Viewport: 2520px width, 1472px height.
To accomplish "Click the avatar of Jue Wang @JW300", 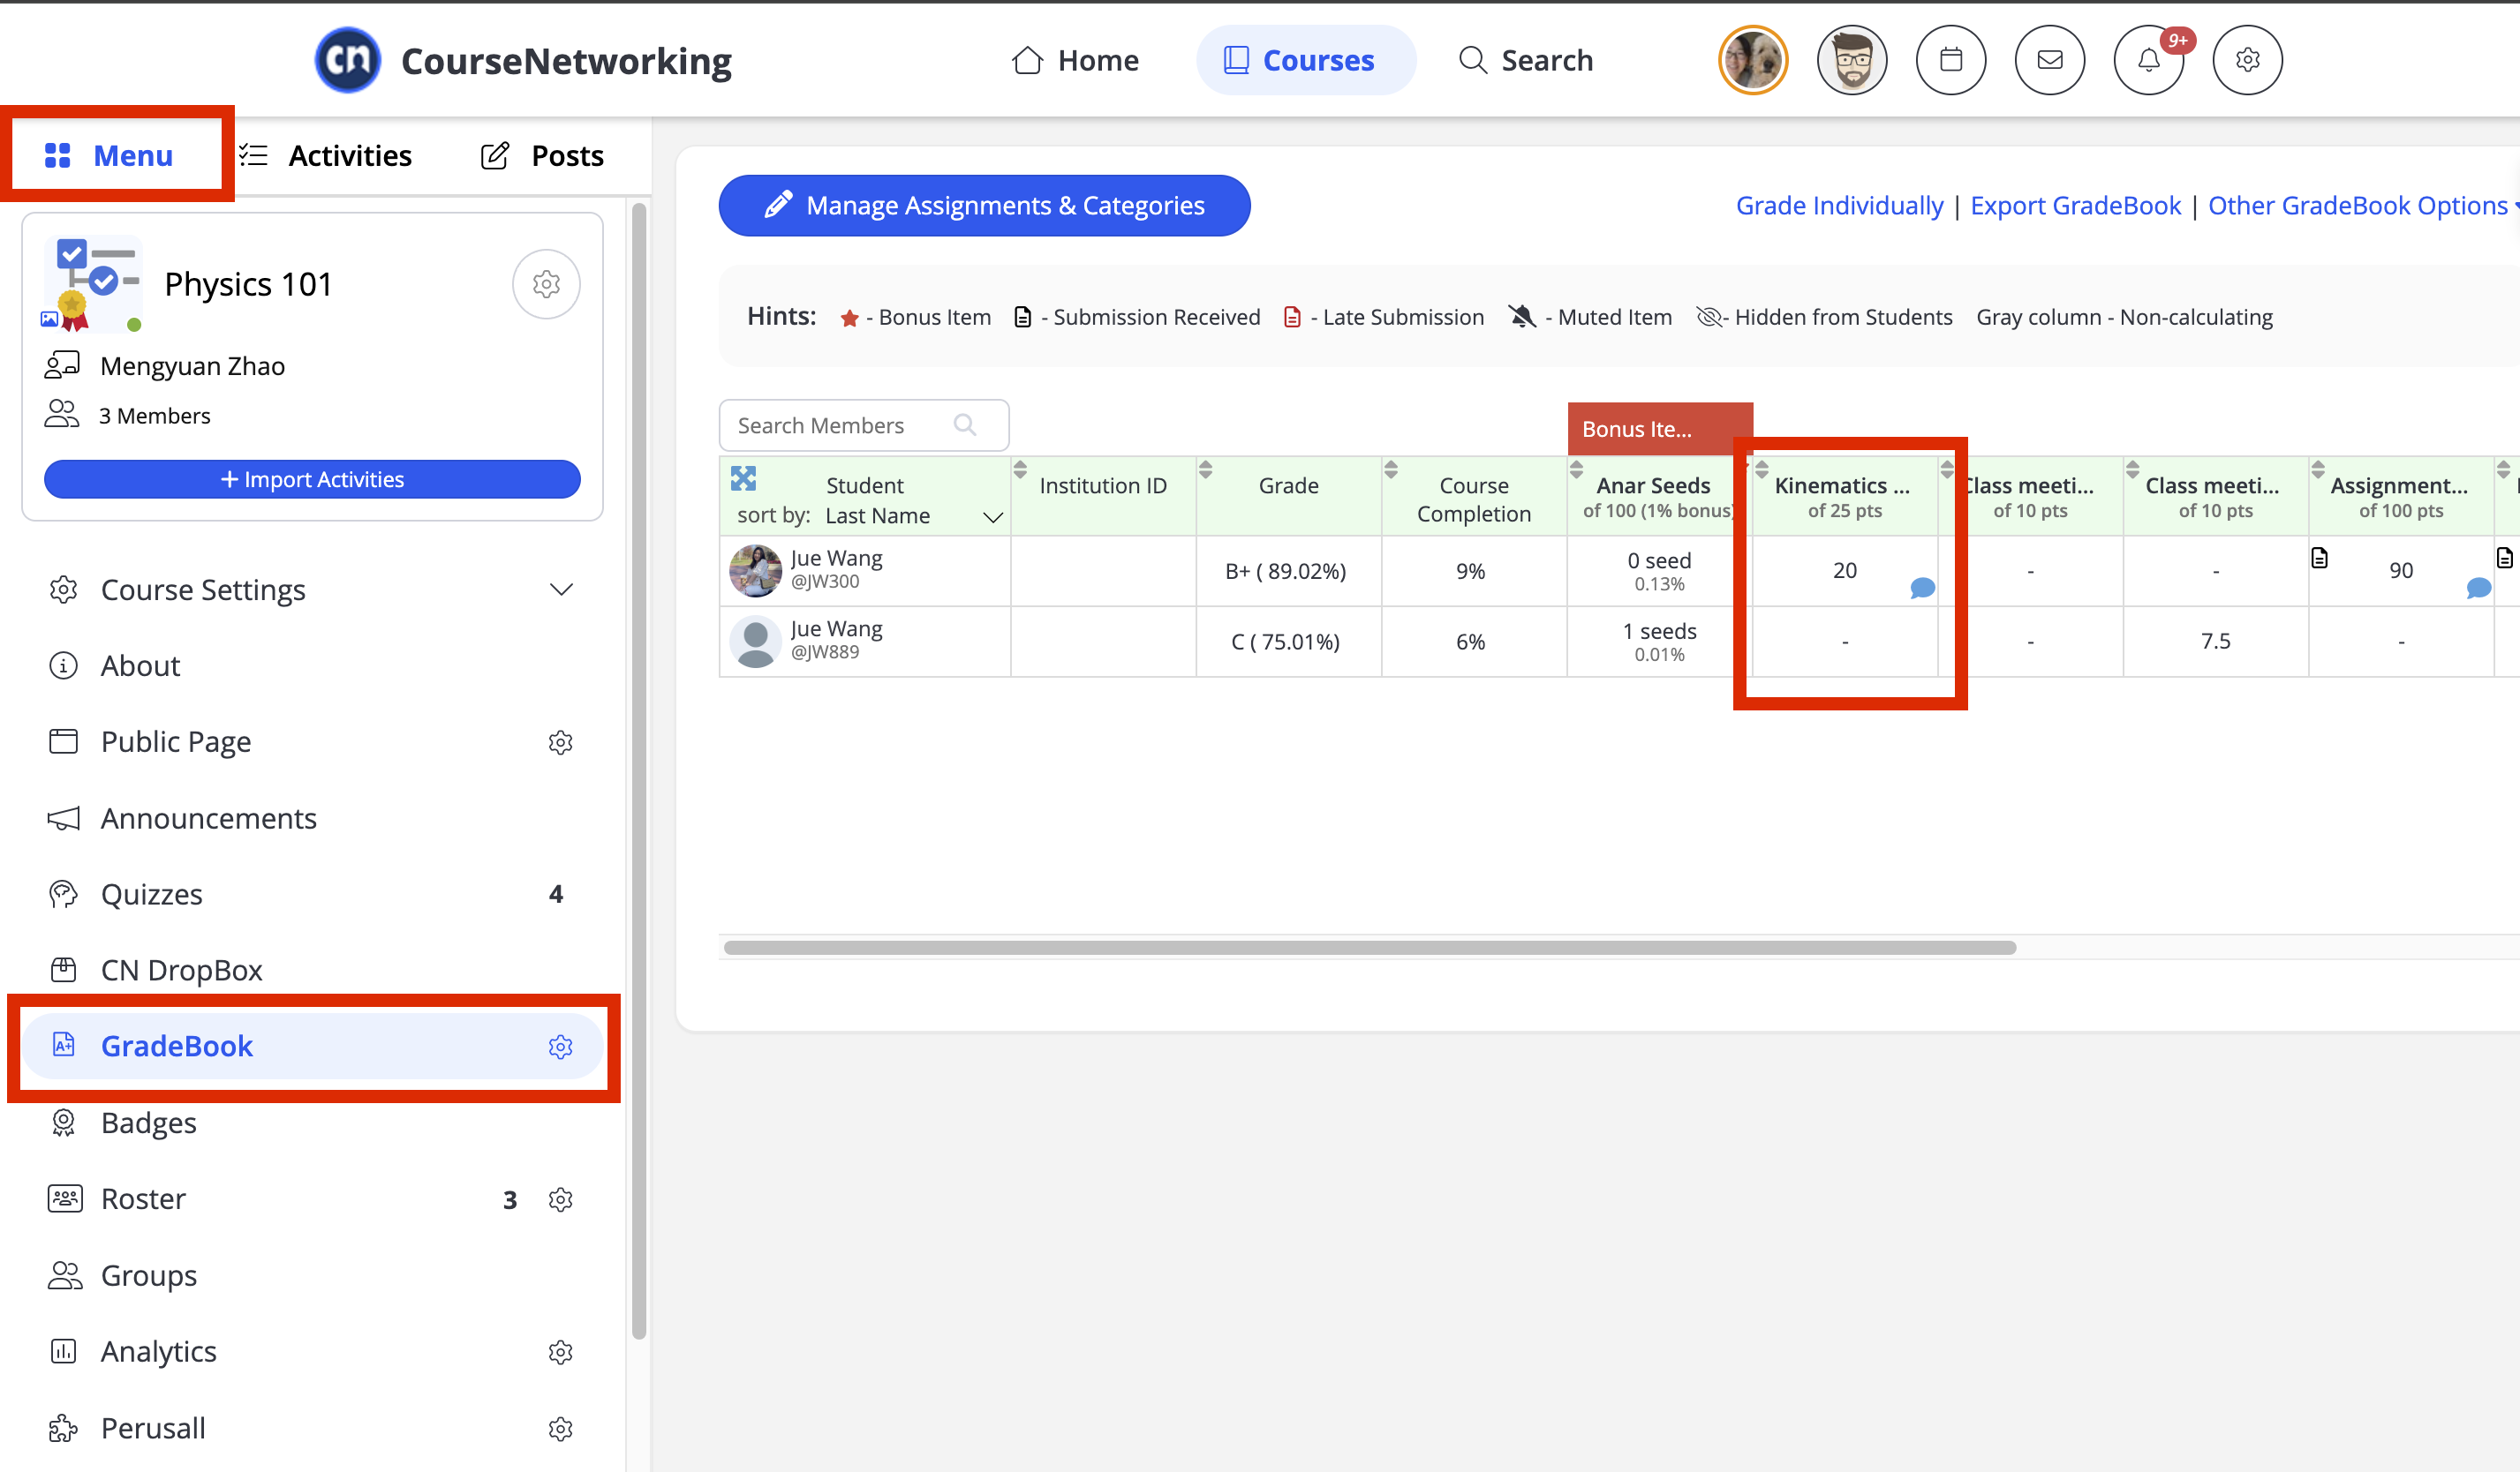I will 755,571.
